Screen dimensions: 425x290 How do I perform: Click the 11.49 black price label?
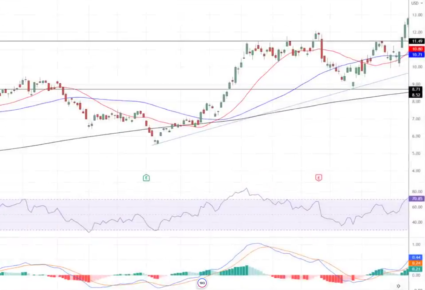pos(417,41)
